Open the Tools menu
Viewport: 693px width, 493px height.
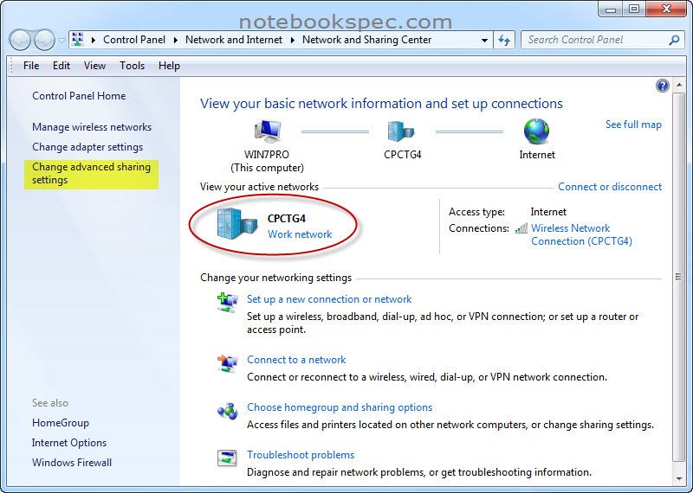pyautogui.click(x=132, y=66)
